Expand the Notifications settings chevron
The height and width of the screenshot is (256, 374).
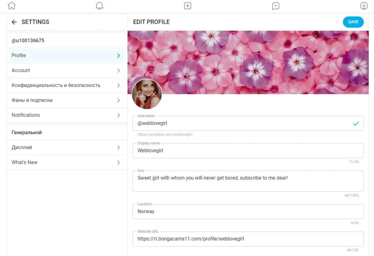click(119, 115)
